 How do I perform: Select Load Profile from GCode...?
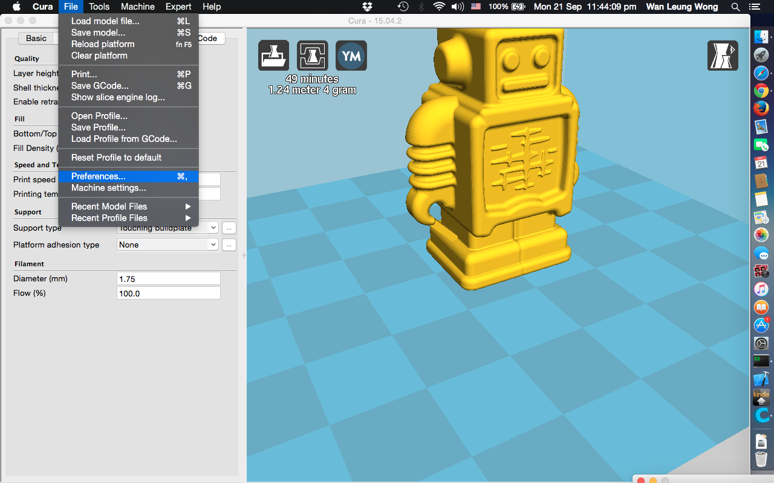click(x=129, y=139)
